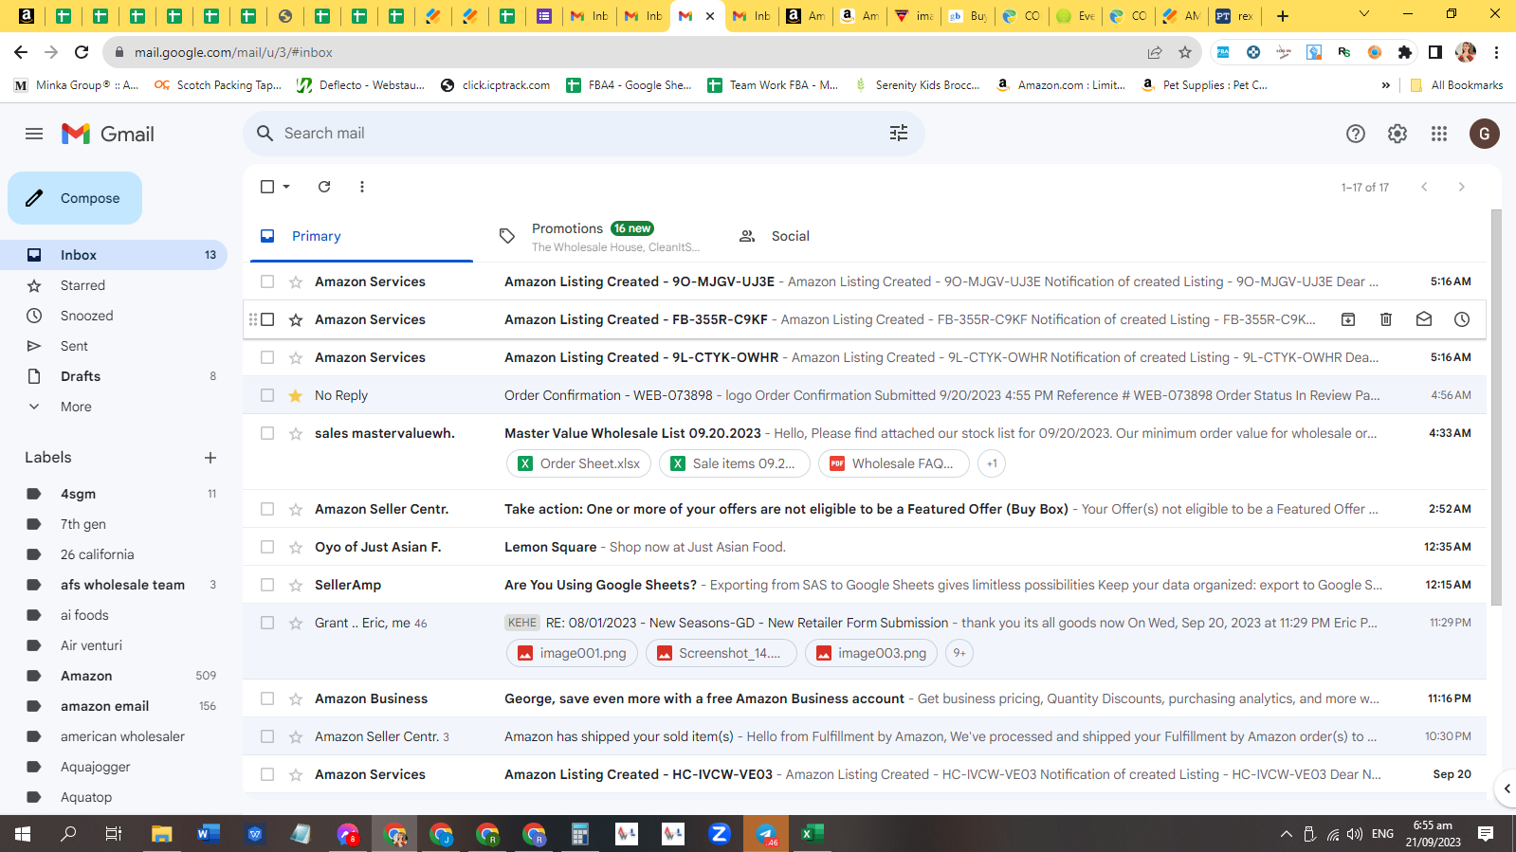Star the 9O-MJGV-UJ3E Amazon Services email

(296, 281)
